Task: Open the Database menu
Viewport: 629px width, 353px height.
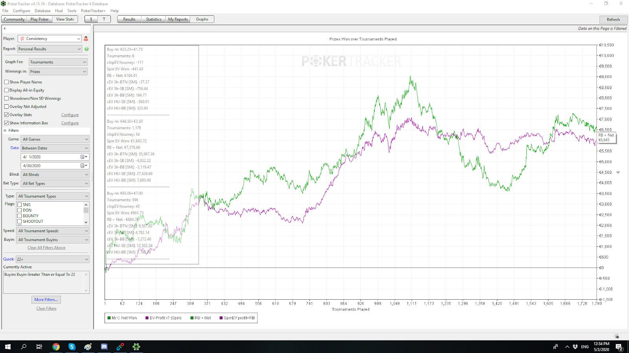Action: tap(42, 11)
